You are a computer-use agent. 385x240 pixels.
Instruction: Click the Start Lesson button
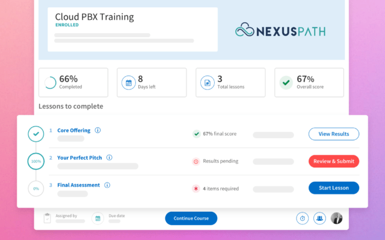(334, 188)
